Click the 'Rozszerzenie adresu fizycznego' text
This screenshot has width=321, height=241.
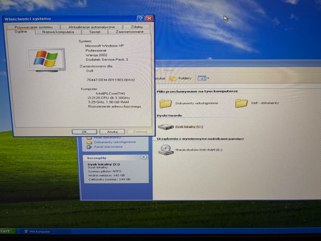point(114,107)
